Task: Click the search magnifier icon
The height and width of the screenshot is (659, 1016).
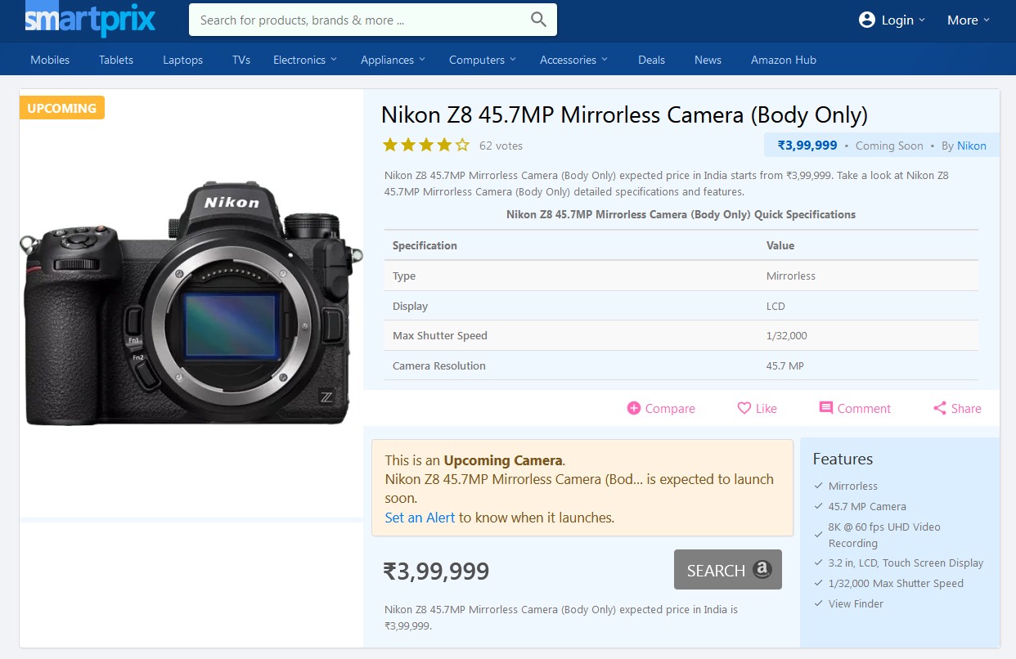Action: point(538,20)
